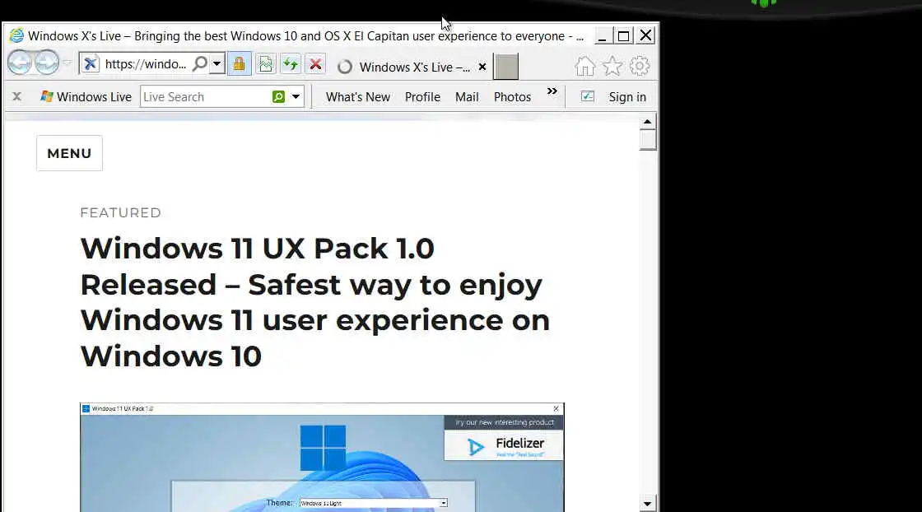922x512 pixels.
Task: Open Favorites via the star icon
Action: [x=612, y=66]
